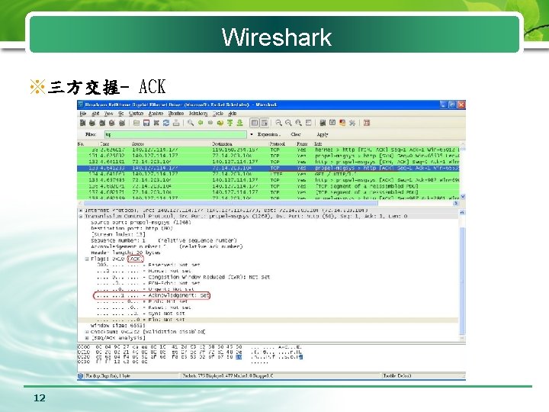The image size is (549, 412).
Task: Open the Statistics menu
Action: click(x=176, y=114)
